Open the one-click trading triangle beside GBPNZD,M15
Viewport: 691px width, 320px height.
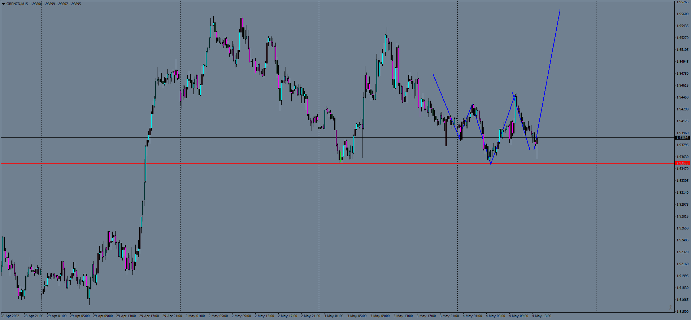3,4
